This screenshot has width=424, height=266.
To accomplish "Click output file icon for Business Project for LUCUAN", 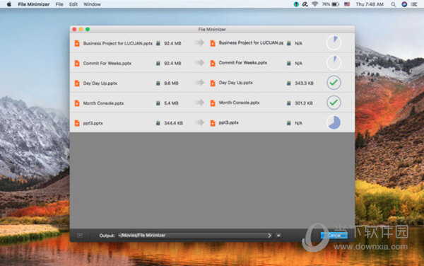I will click(213, 43).
